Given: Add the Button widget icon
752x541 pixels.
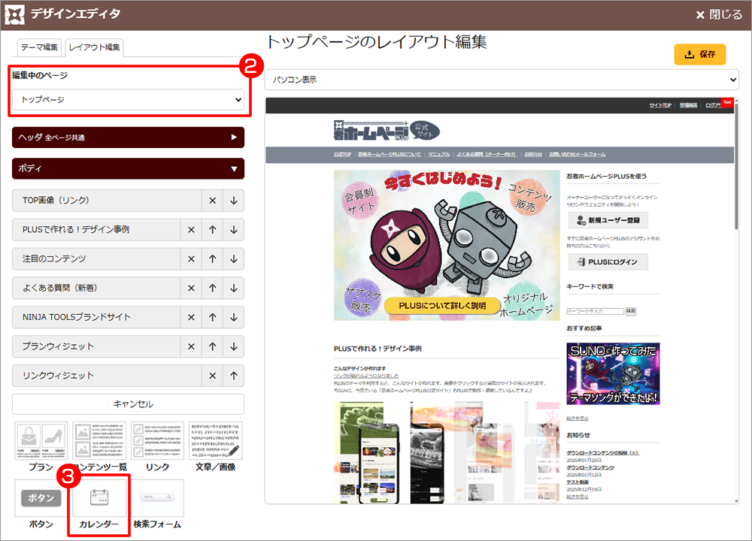Looking at the screenshot, I should (x=41, y=497).
